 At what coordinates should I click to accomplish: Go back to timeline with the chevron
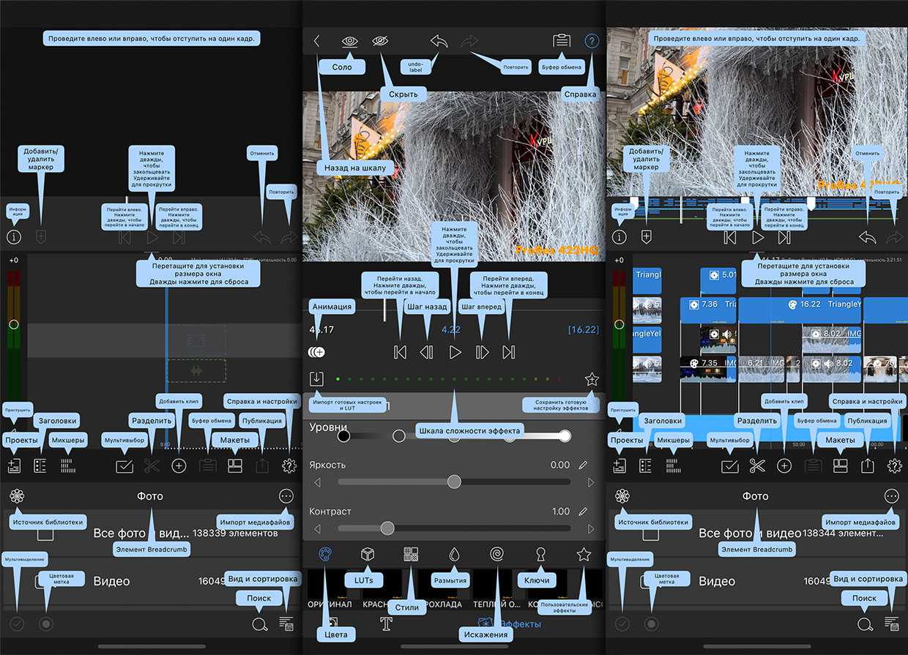317,42
